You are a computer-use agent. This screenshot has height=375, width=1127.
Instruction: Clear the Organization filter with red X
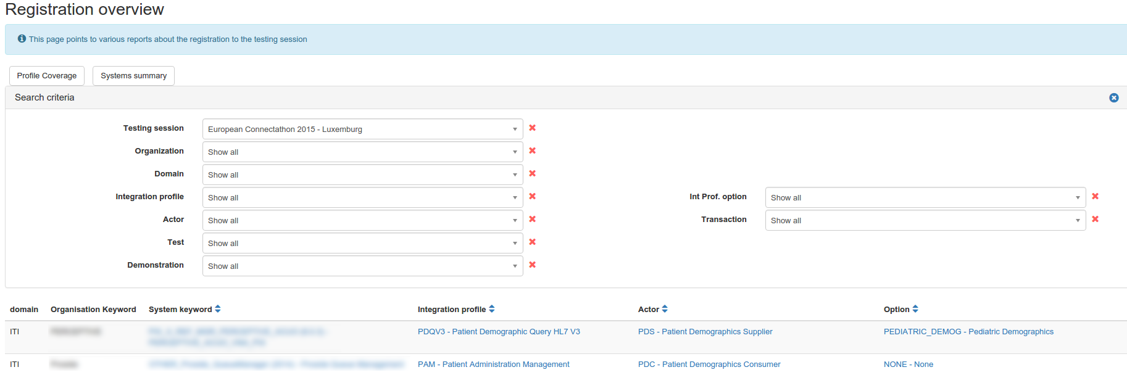tap(532, 151)
